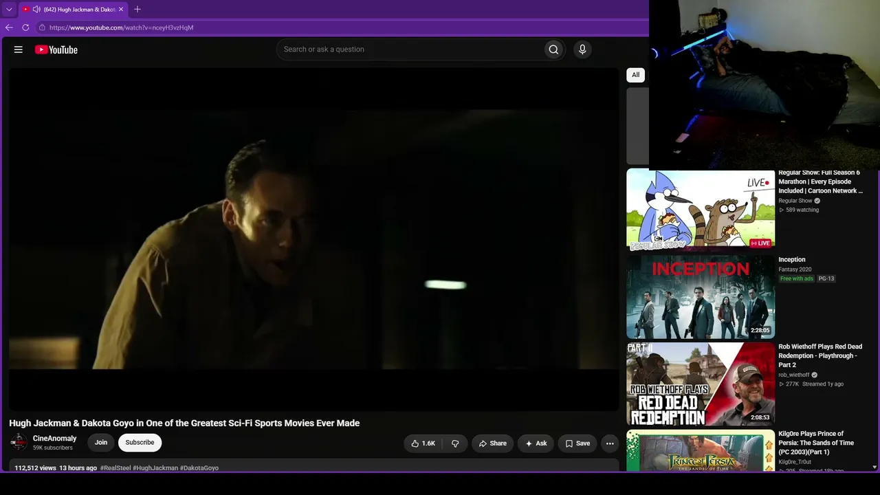The height and width of the screenshot is (495, 880).
Task: Click the LIVE badge on Regular Show
Action: click(760, 243)
